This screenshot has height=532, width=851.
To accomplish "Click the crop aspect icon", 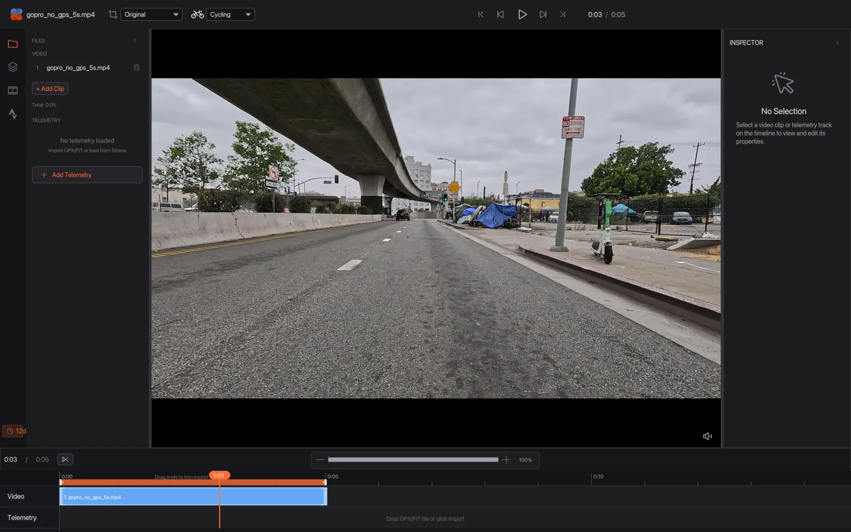I will (113, 14).
